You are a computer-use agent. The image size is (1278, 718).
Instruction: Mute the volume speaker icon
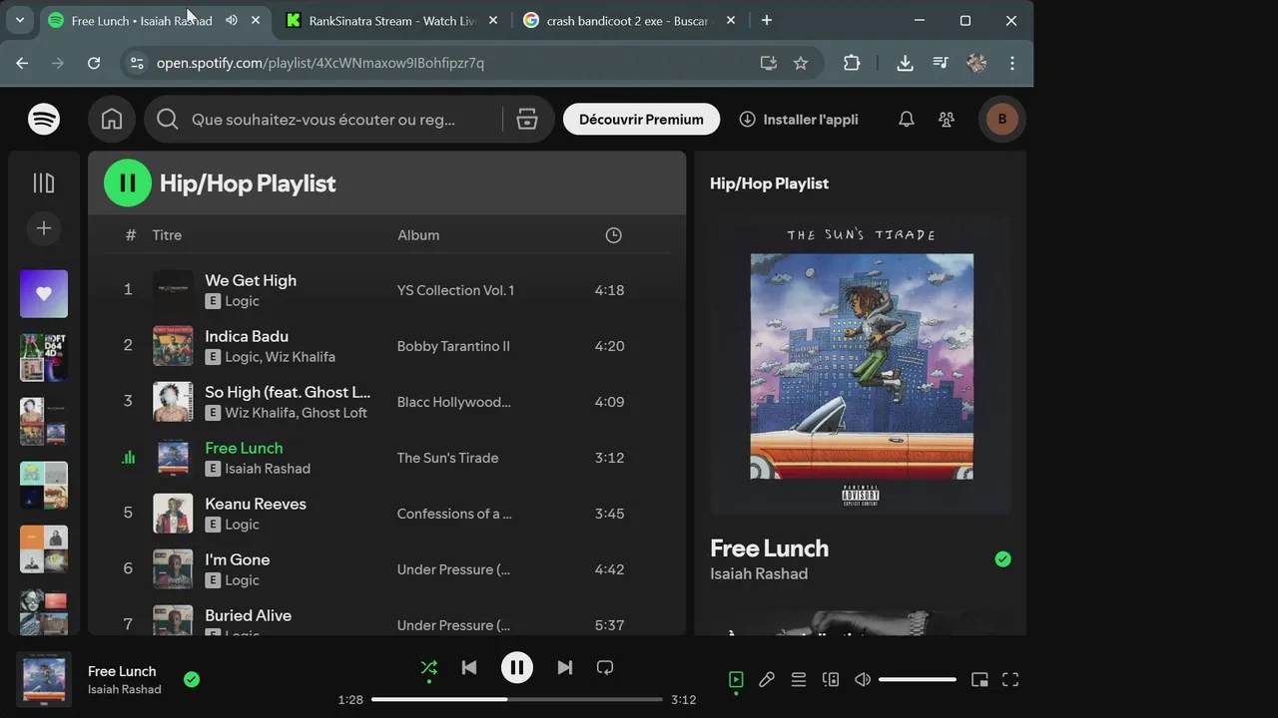click(863, 680)
